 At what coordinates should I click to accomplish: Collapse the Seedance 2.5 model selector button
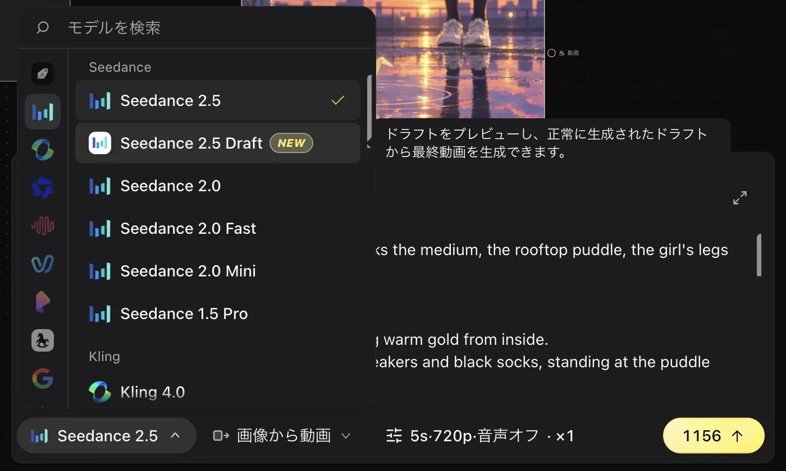(x=107, y=436)
